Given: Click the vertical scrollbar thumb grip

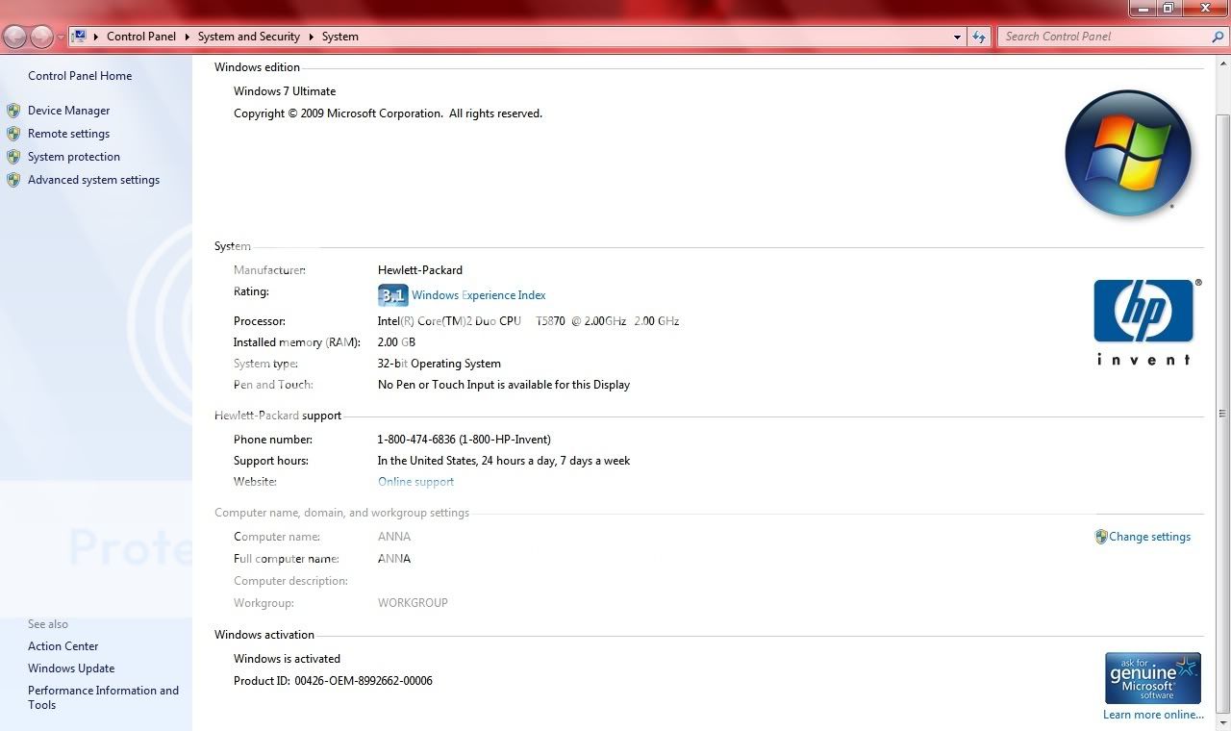Looking at the screenshot, I should coord(1222,414).
